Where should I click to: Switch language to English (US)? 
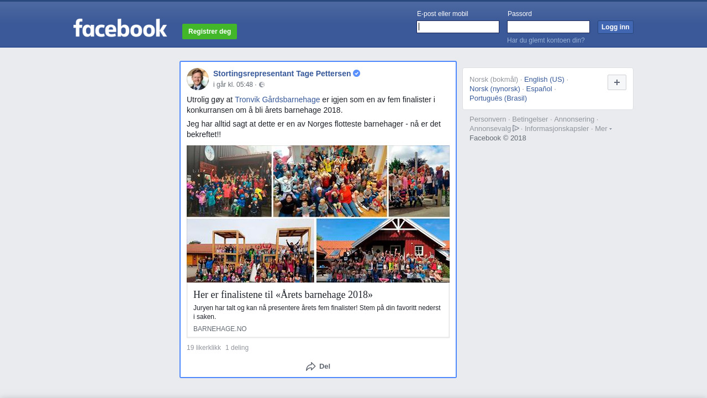(x=544, y=79)
